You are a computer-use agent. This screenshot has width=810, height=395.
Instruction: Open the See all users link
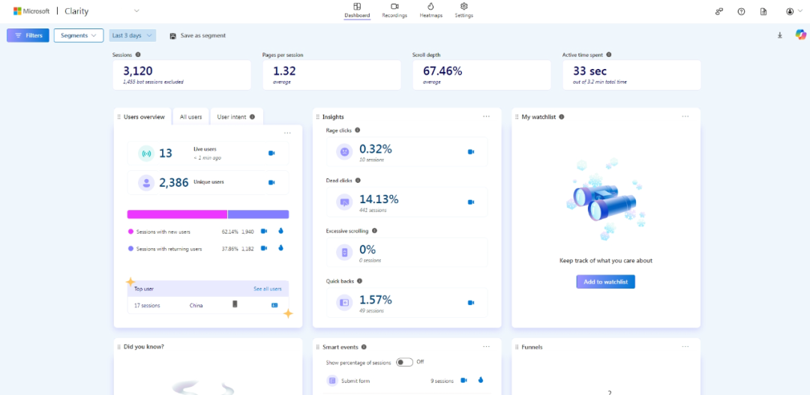pos(267,289)
